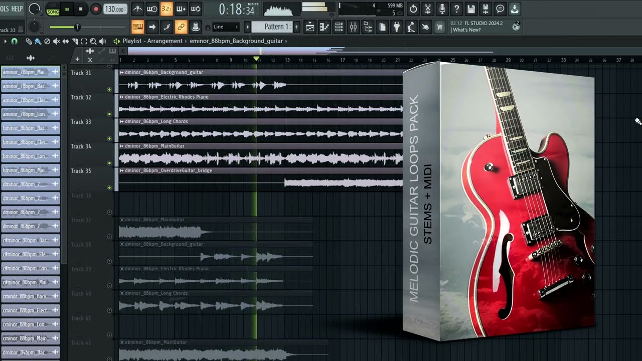Open playlist menu arrow beside magnet
This screenshot has height=361, width=642.
6,41
